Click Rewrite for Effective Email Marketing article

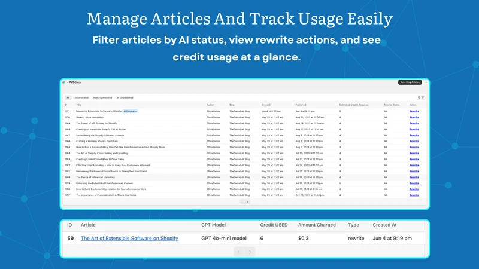pyautogui.click(x=414, y=166)
